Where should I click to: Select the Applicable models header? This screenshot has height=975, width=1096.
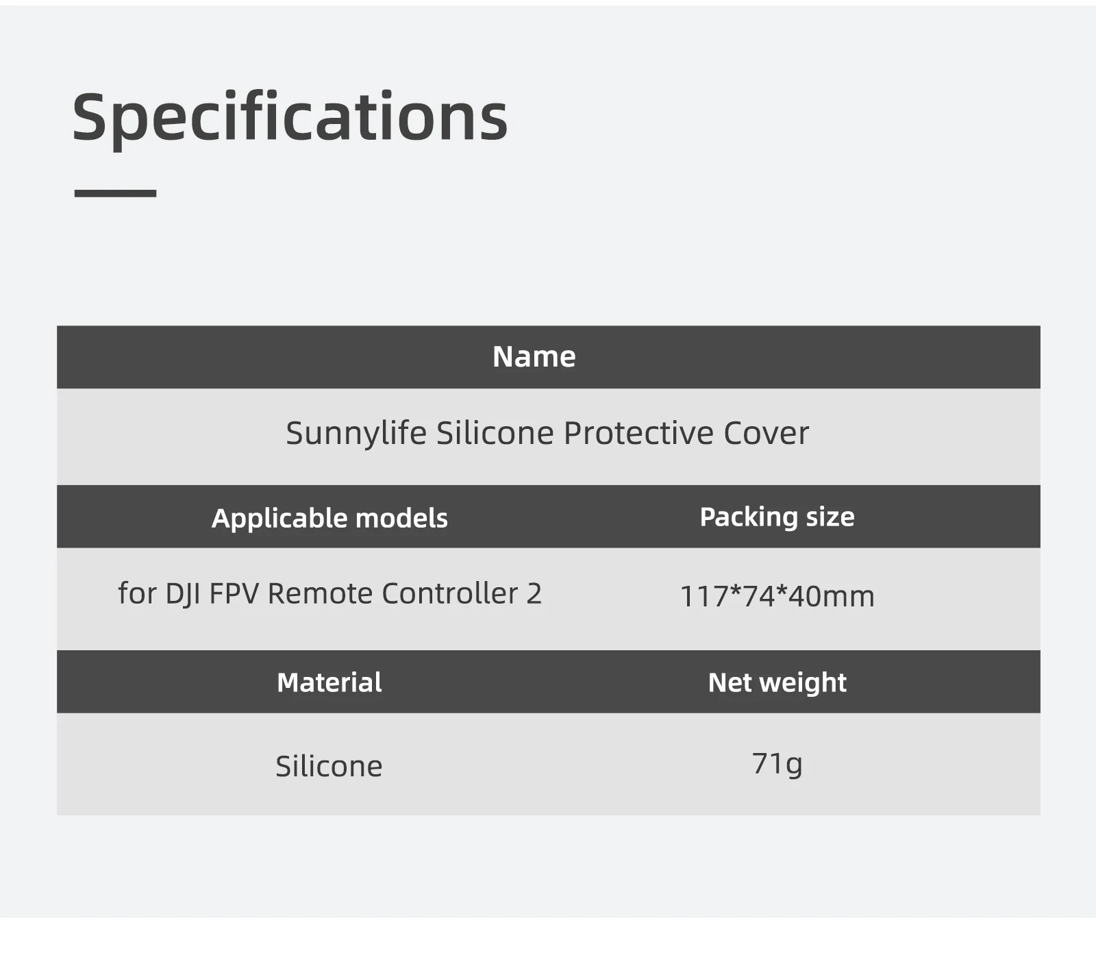(329, 518)
